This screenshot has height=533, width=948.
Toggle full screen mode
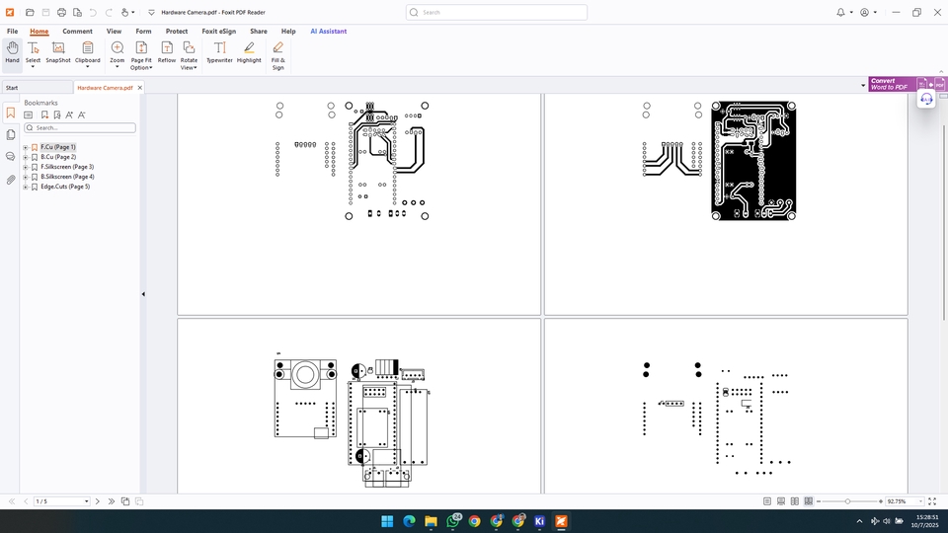[x=932, y=501]
